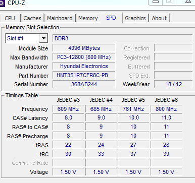This screenshot has width=195, height=183.
Task: Click tRAS value 22
Action: (x=68, y=145)
